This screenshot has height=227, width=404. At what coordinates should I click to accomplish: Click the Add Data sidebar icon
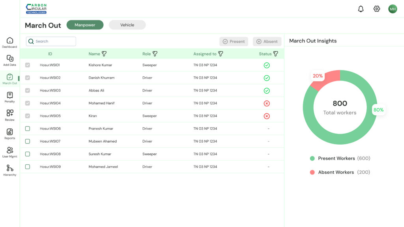pos(10,59)
